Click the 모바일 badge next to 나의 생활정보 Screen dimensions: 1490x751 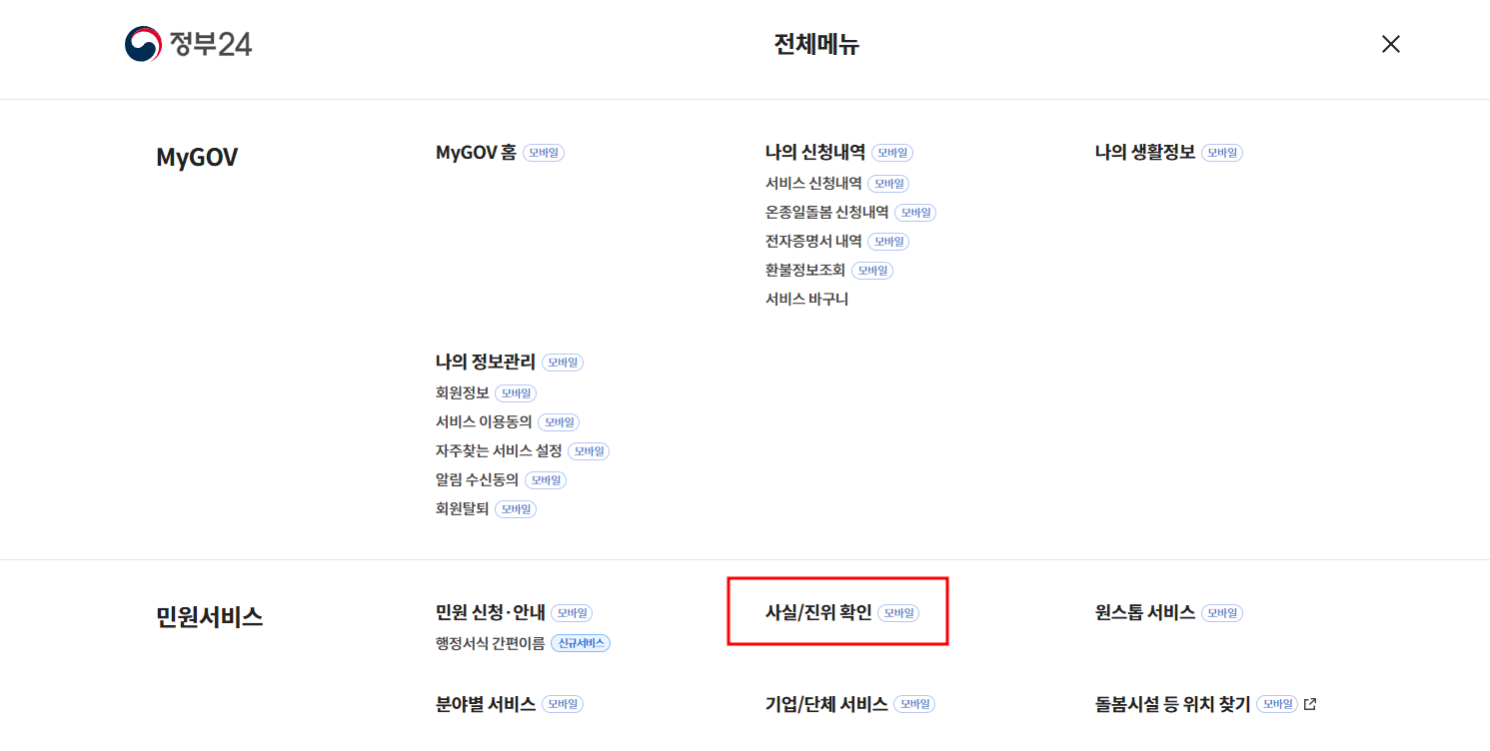coord(1221,152)
